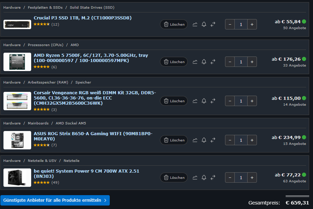Click Günstigste Anbieter für alle Produkte ermitteln
The width and height of the screenshot is (313, 209).
coord(55,200)
